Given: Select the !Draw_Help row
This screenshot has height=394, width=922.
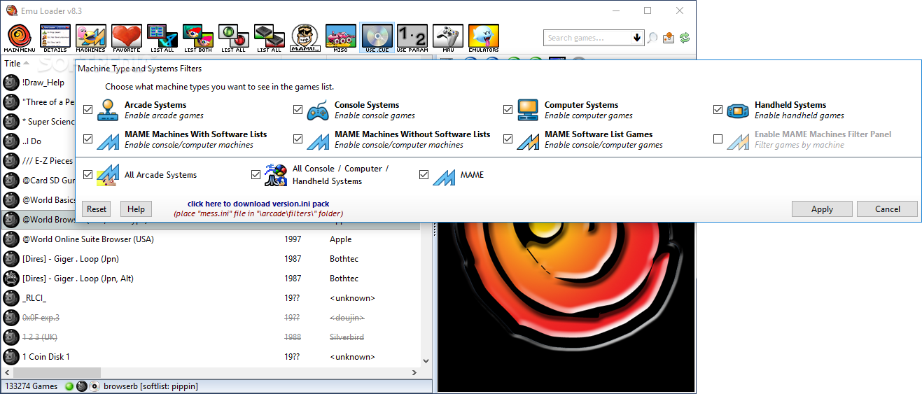Looking at the screenshot, I should [x=38, y=83].
